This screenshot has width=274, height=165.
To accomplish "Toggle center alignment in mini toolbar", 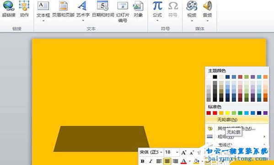I will tap(167, 161).
